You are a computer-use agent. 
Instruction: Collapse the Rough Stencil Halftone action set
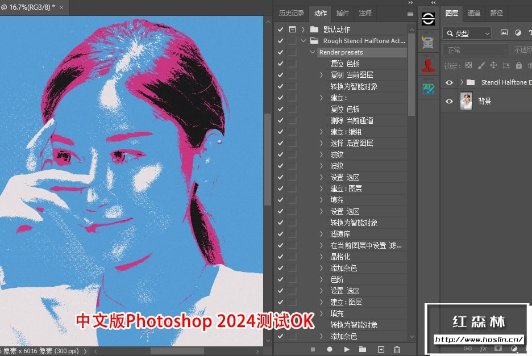304,41
